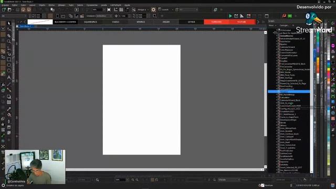Run the macro with green play button
This screenshot has width=336, height=189.
[x=230, y=16]
